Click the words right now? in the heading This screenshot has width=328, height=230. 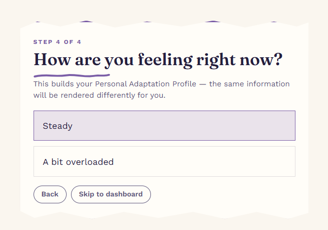coord(240,60)
